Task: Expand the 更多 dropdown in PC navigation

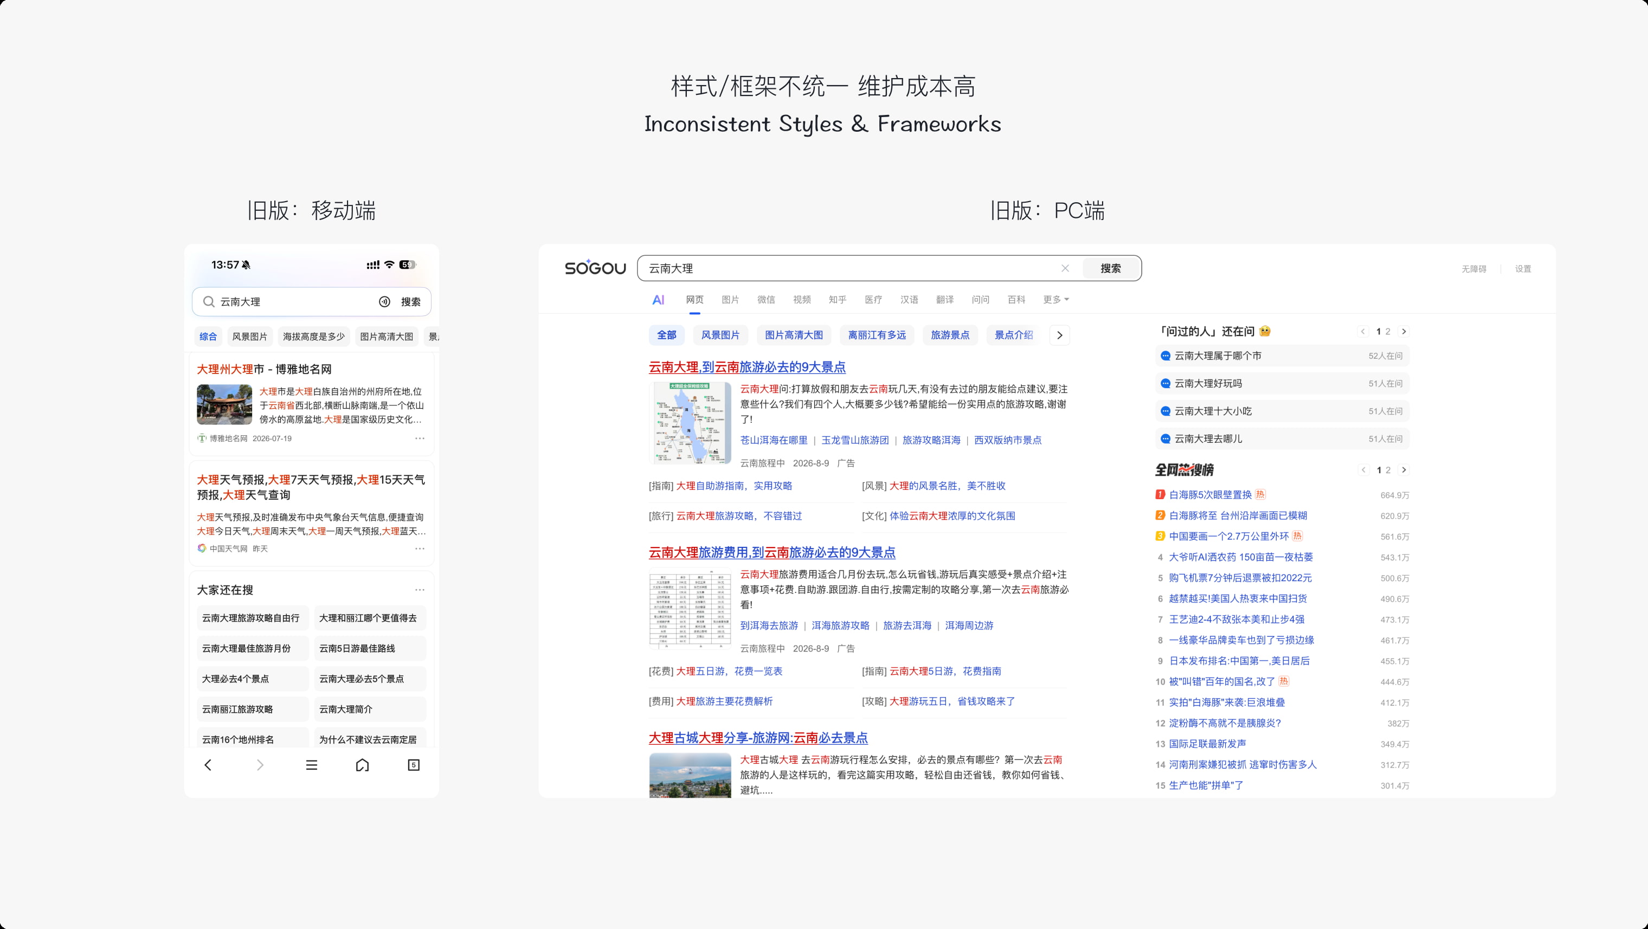Action: point(1055,299)
